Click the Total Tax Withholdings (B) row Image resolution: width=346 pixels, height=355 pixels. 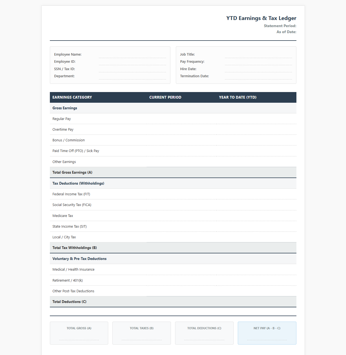click(173, 248)
